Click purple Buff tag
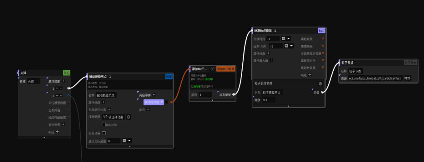The image size is (424, 162). [322, 31]
